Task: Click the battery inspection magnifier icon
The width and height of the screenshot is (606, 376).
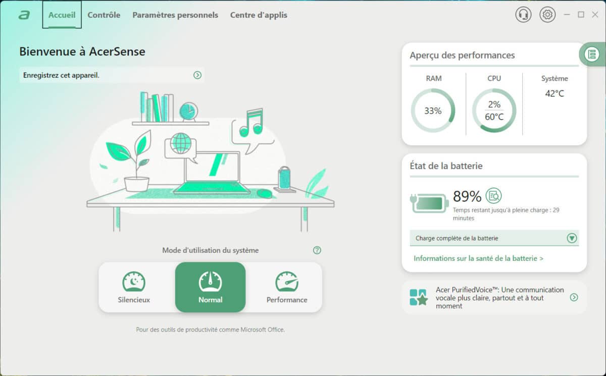Action: tap(493, 196)
